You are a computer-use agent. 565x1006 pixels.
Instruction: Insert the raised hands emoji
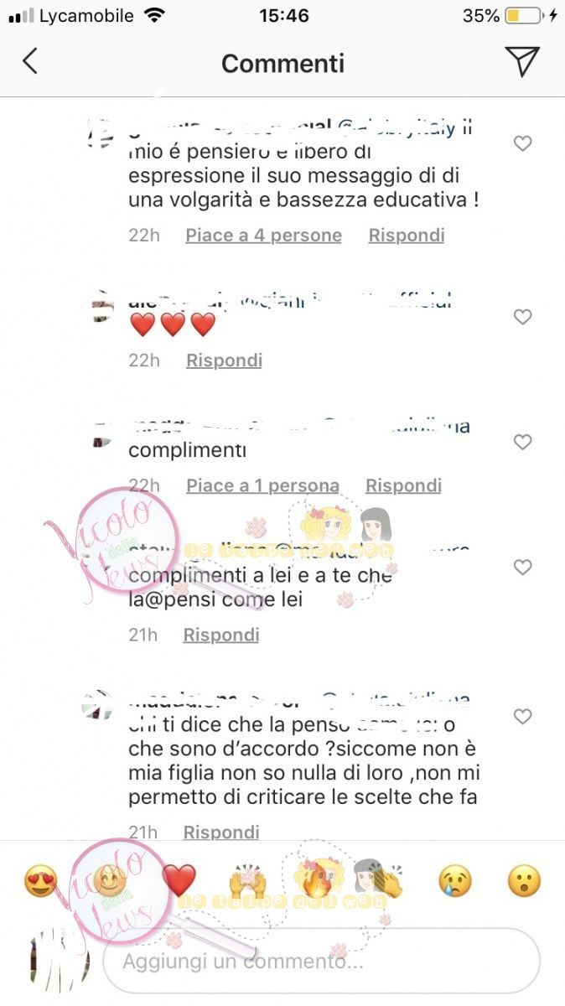pyautogui.click(x=247, y=881)
